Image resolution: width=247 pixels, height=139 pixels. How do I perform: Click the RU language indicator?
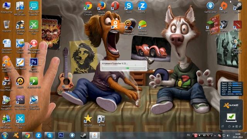(x=188, y=135)
